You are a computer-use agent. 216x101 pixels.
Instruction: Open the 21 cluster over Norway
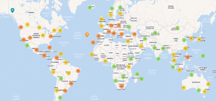[x=111, y=15]
